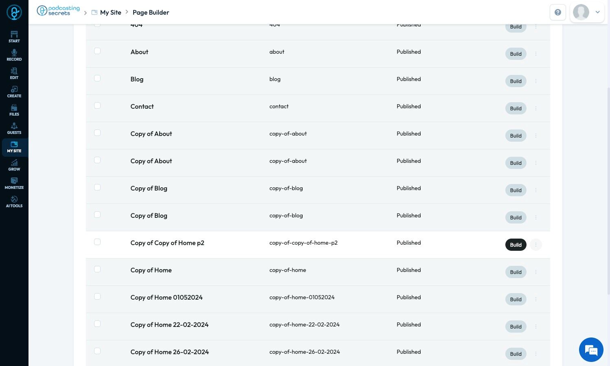Expand the user profile dropdown
The width and height of the screenshot is (610, 366).
[597, 12]
